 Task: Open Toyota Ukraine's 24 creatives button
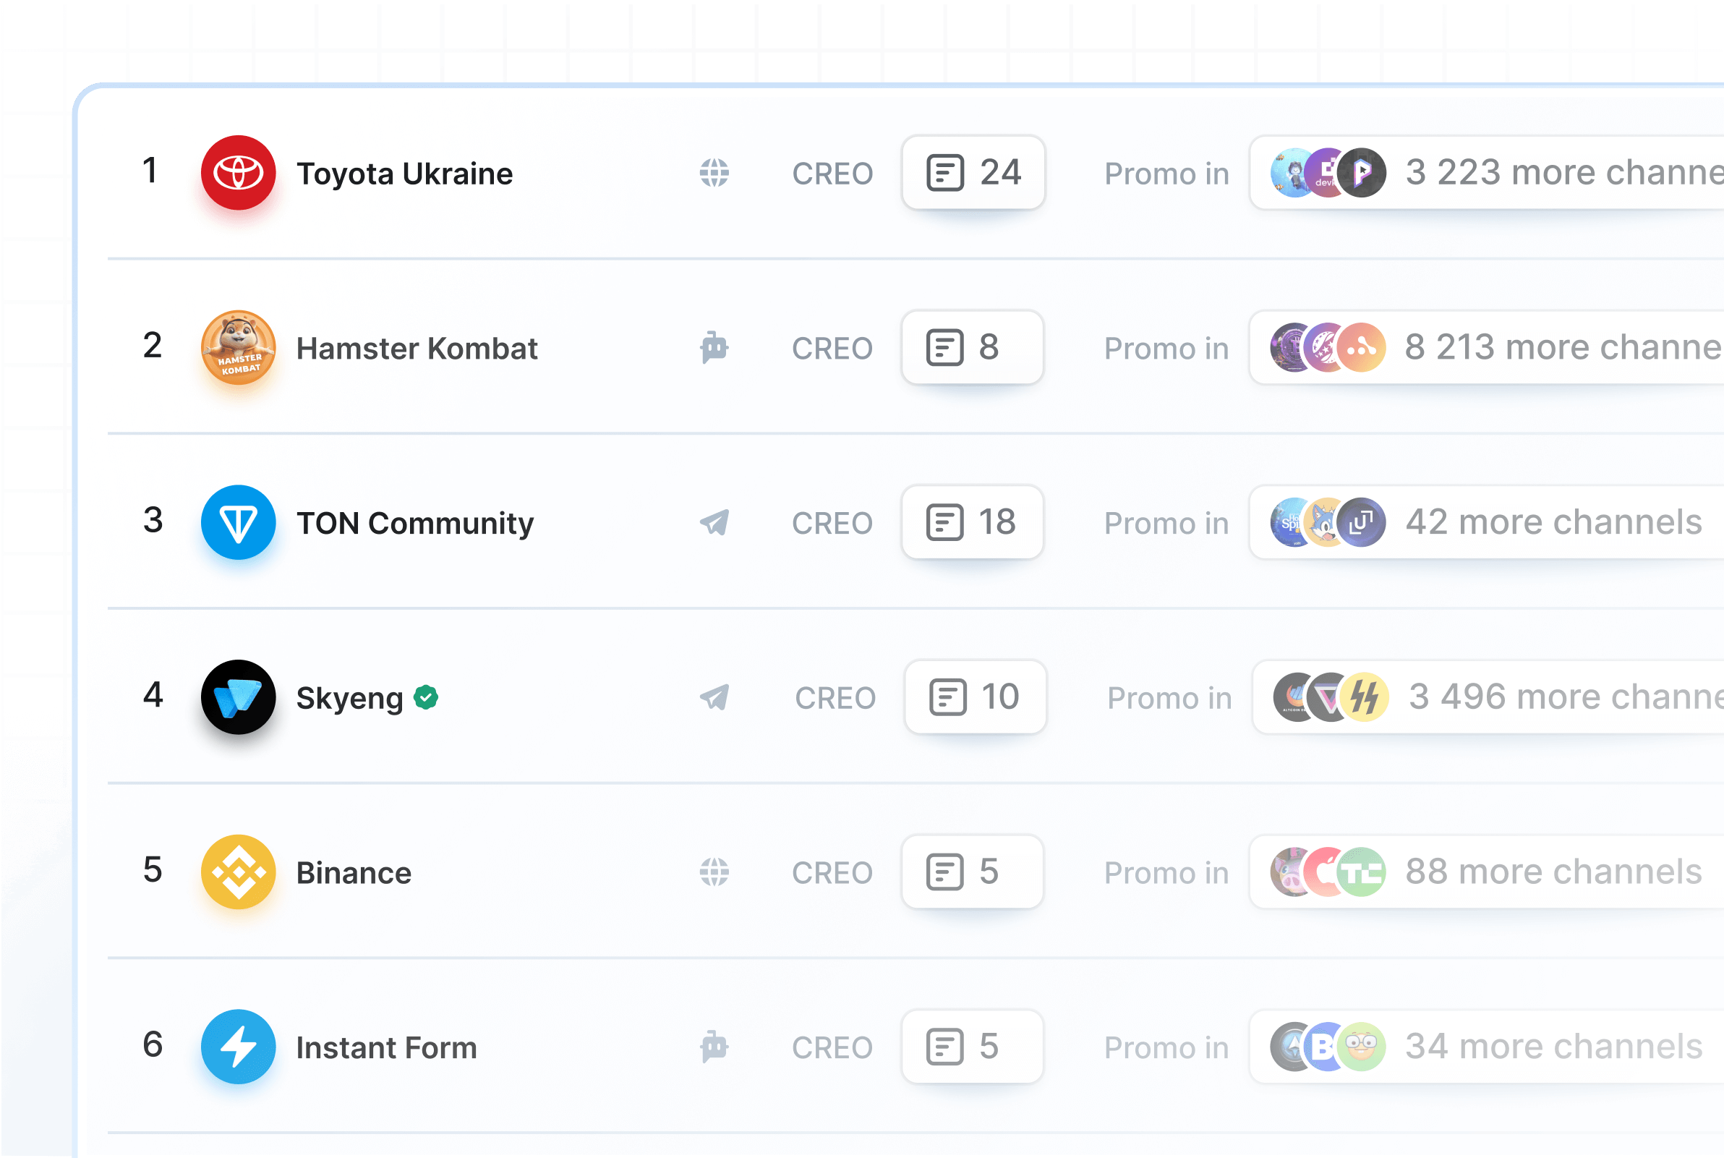[x=973, y=173]
